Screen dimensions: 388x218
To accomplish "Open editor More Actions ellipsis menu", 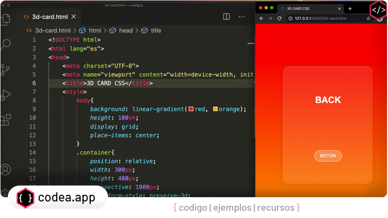I will (x=242, y=16).
